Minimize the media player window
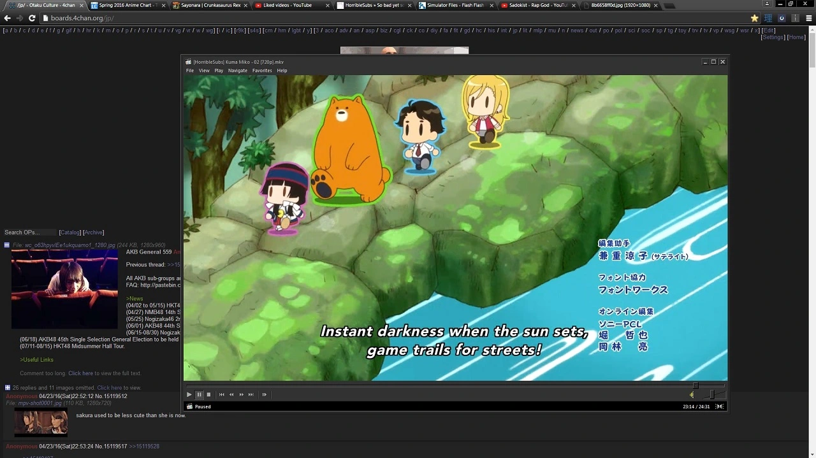816x458 pixels. coord(705,62)
